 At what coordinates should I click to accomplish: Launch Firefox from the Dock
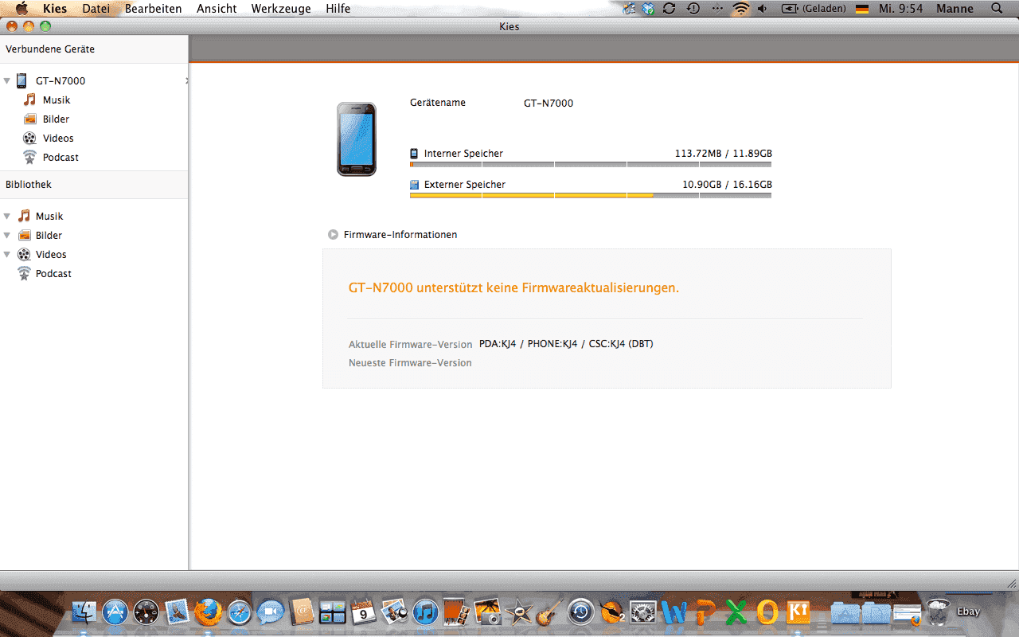click(x=209, y=612)
